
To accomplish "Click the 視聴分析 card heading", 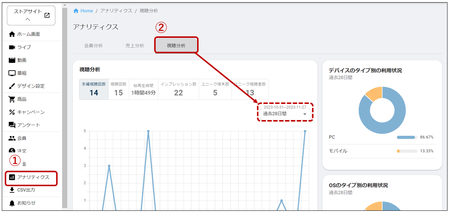I will tap(90, 69).
